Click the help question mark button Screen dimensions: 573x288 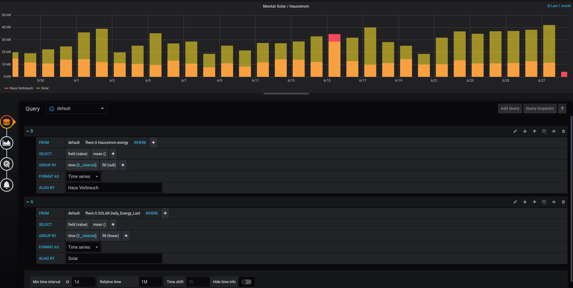(x=562, y=108)
